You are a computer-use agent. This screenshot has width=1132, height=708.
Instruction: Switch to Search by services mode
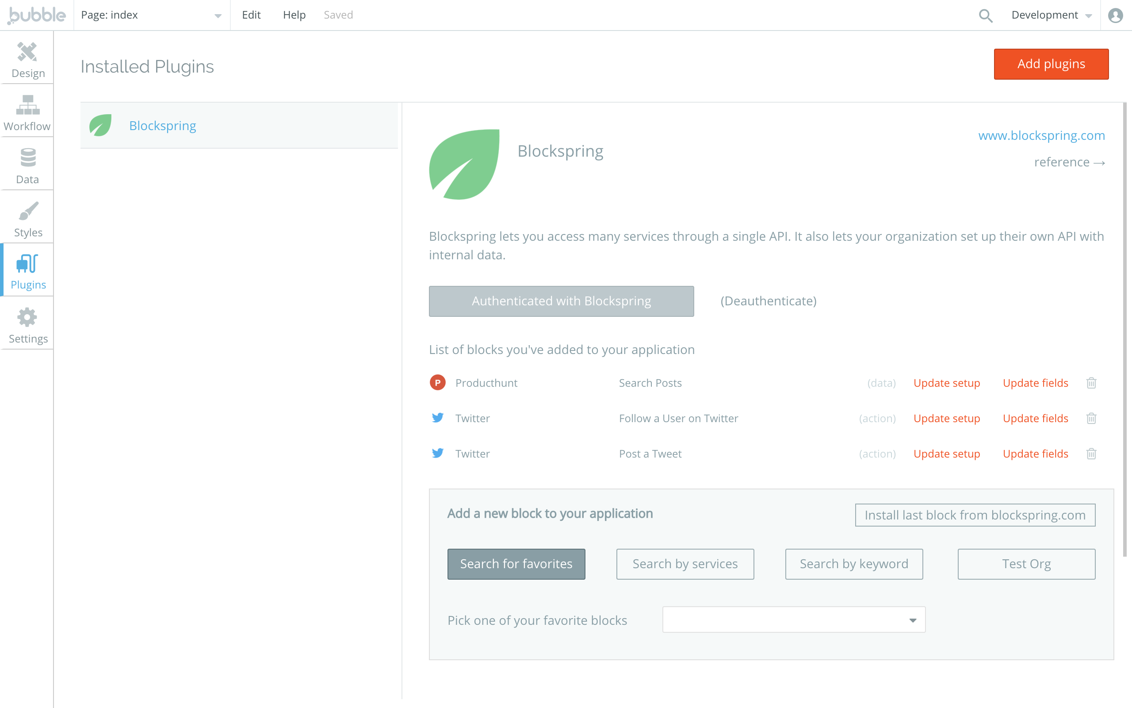click(685, 564)
